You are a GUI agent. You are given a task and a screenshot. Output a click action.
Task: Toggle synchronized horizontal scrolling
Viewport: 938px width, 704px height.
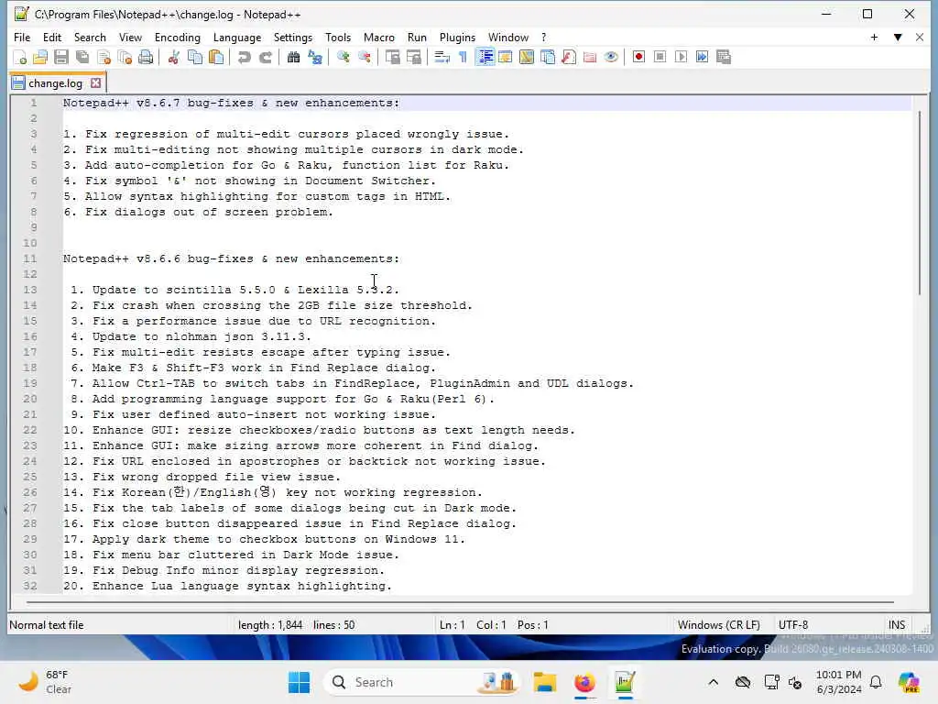click(x=413, y=58)
